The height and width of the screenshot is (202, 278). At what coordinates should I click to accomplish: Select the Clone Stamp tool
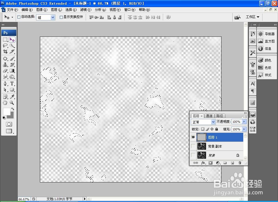click(5, 65)
